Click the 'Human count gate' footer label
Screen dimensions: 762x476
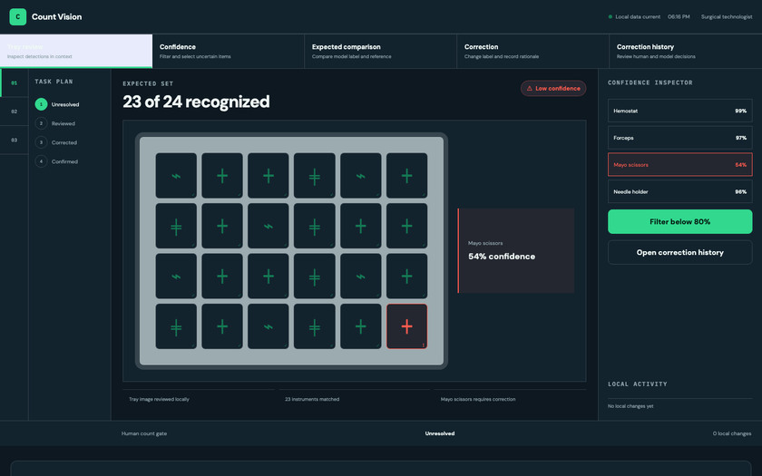pos(144,433)
